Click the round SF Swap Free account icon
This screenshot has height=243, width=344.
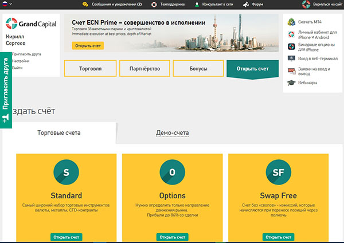[279, 172]
